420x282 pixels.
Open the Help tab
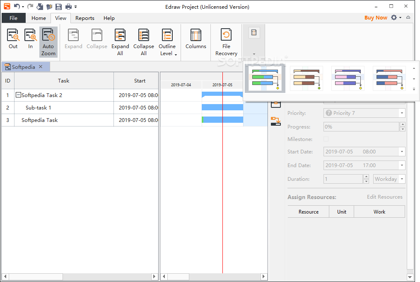coord(109,18)
